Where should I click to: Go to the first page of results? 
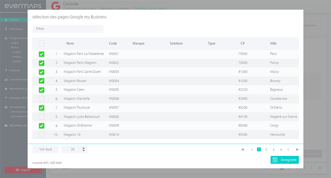click(x=242, y=150)
